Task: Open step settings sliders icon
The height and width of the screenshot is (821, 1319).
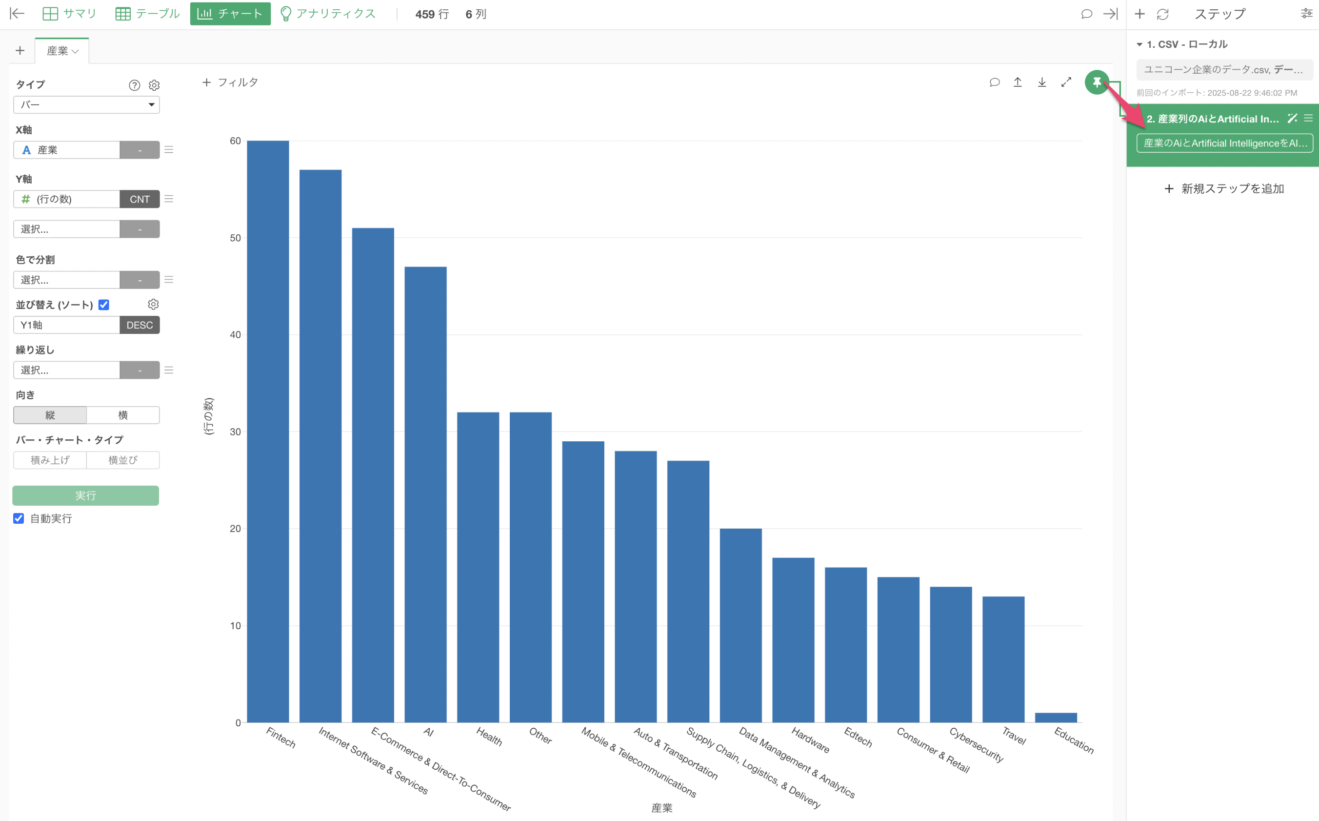Action: click(x=1306, y=14)
